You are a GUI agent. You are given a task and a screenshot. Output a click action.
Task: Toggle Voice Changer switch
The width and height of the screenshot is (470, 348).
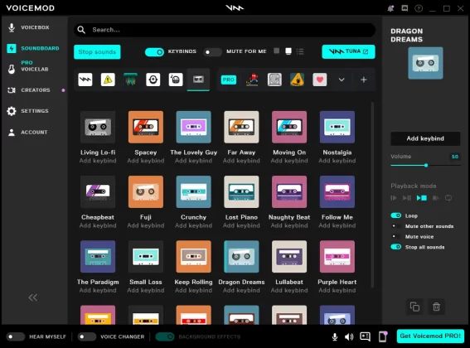click(x=87, y=336)
